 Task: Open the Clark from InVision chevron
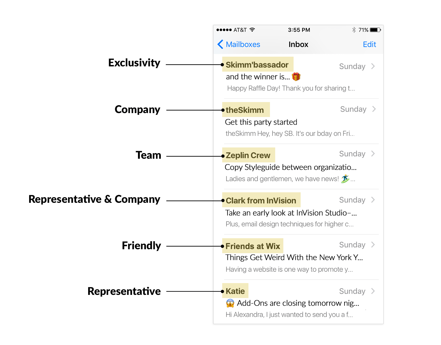373,200
